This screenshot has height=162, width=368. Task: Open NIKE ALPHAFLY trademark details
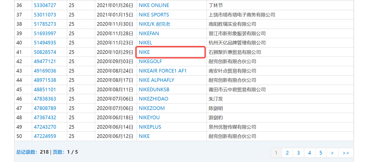click(x=156, y=80)
